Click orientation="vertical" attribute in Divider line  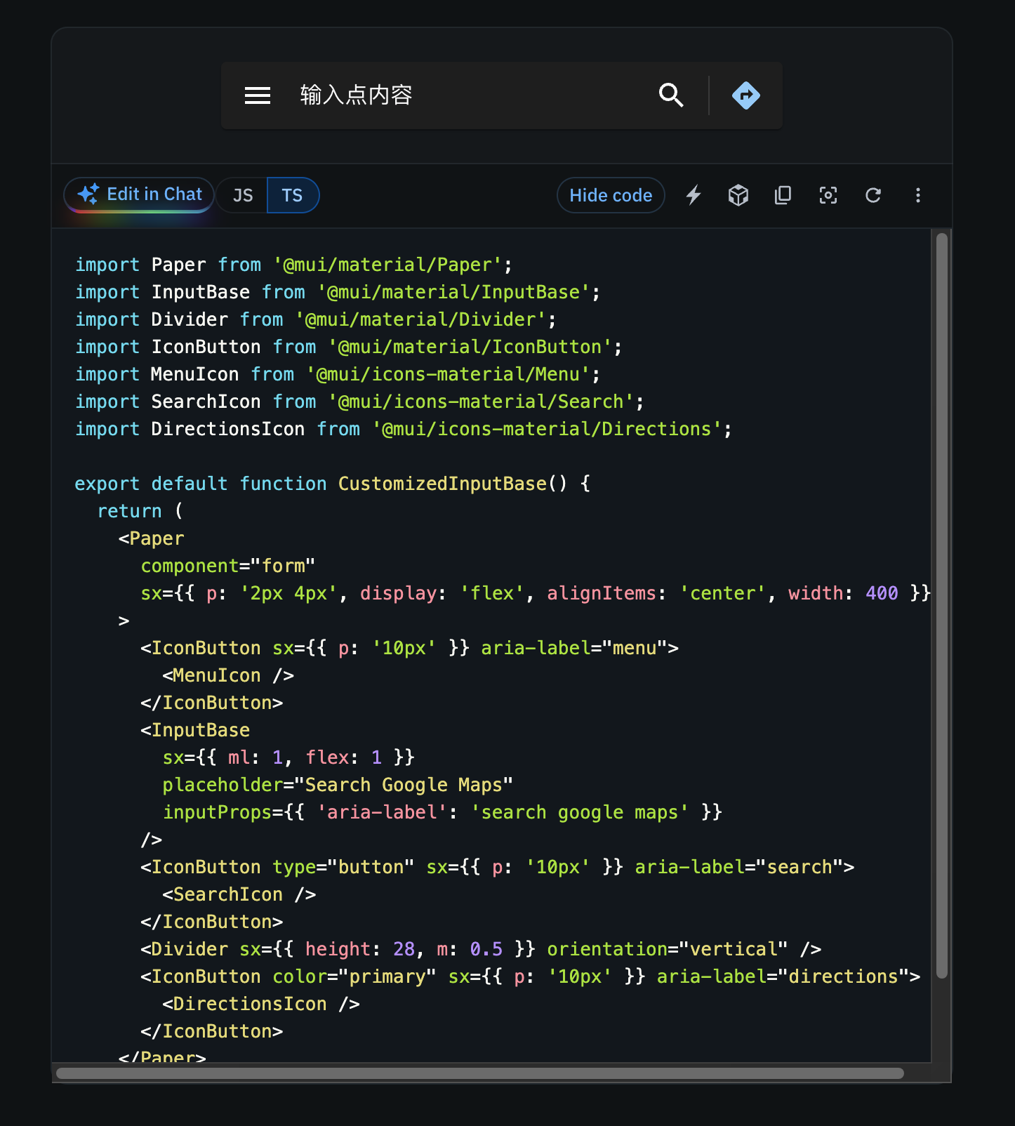[667, 949]
